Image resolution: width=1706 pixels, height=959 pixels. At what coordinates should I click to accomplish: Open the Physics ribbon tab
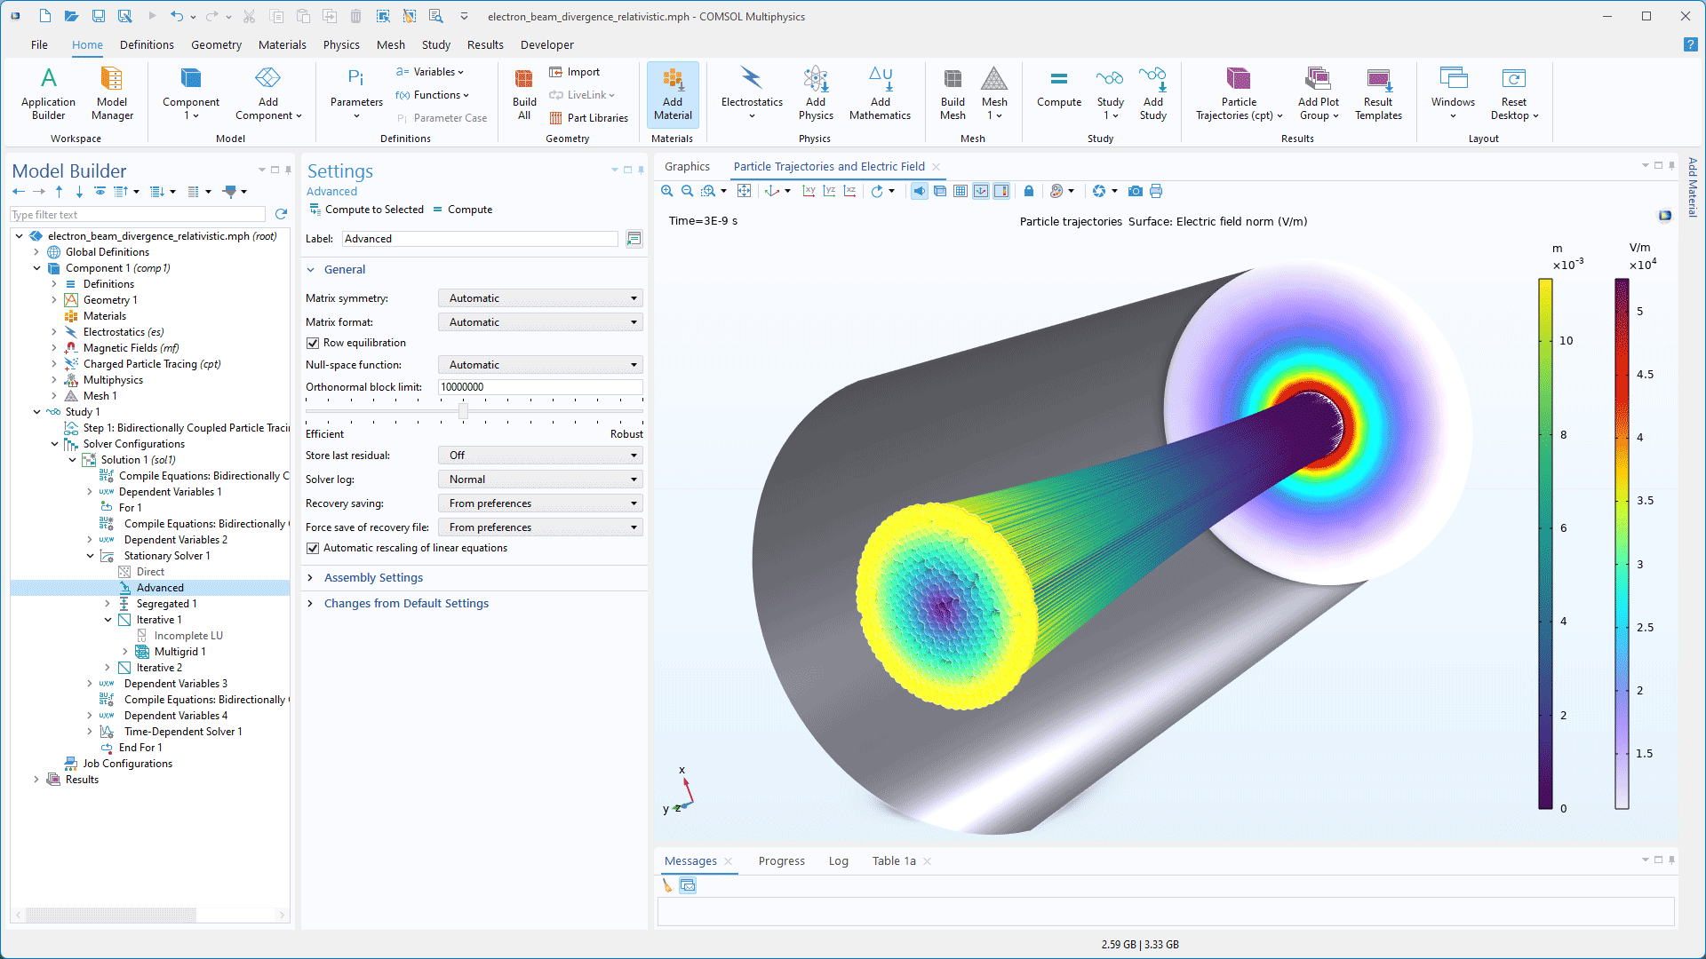(x=341, y=44)
